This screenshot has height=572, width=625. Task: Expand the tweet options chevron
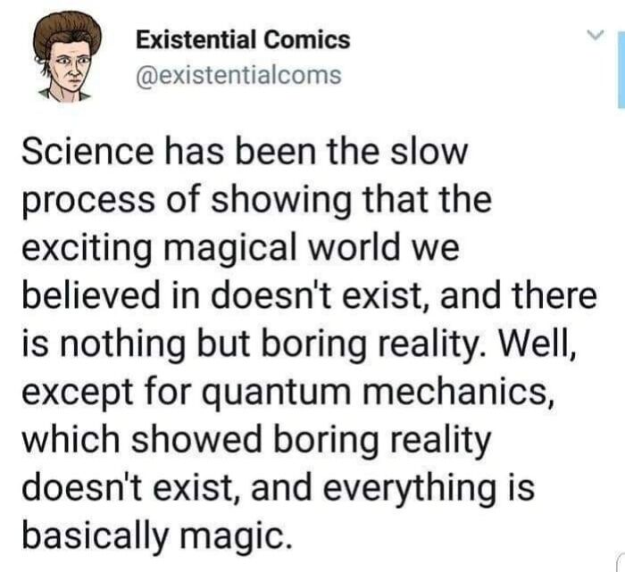click(x=596, y=35)
